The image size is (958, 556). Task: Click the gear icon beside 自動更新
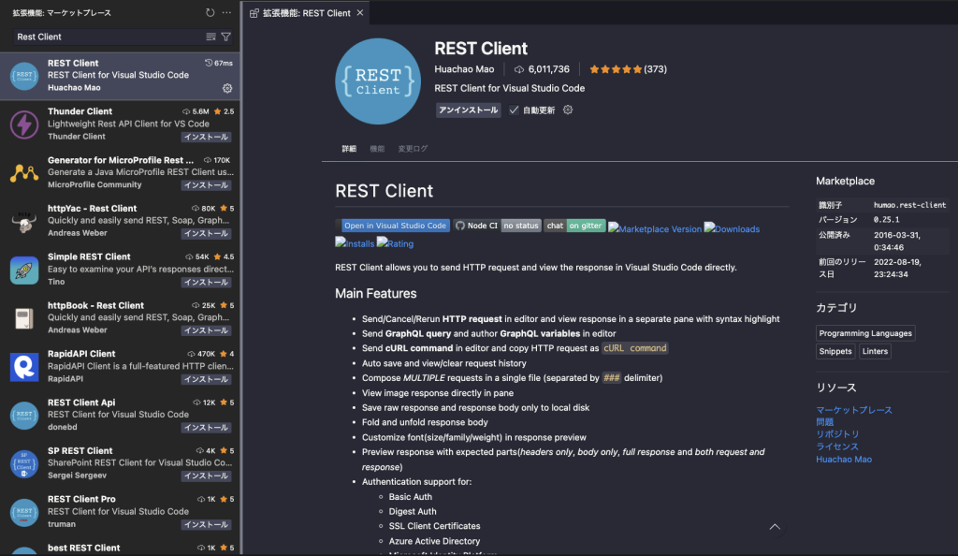pos(568,110)
